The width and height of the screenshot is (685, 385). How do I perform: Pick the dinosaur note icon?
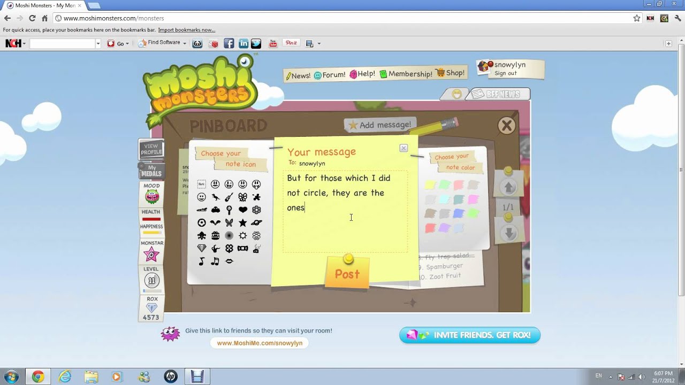215,197
